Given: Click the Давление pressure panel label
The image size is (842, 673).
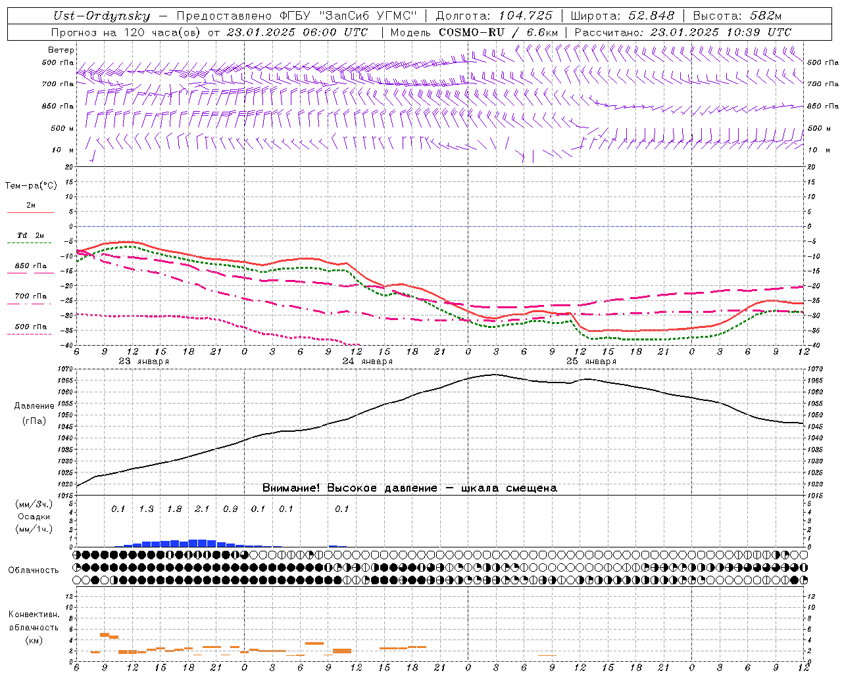Looking at the screenshot, I should click(x=34, y=406).
